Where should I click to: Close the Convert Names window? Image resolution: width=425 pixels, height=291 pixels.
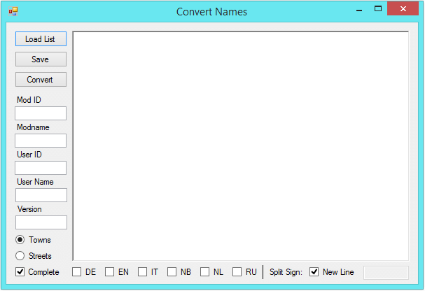tap(403, 8)
